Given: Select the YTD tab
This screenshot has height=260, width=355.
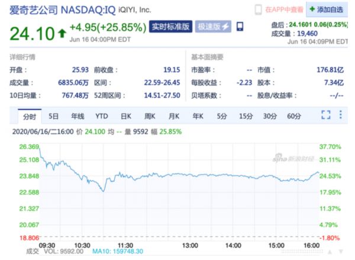Looking at the screenshot, I should tap(102, 115).
